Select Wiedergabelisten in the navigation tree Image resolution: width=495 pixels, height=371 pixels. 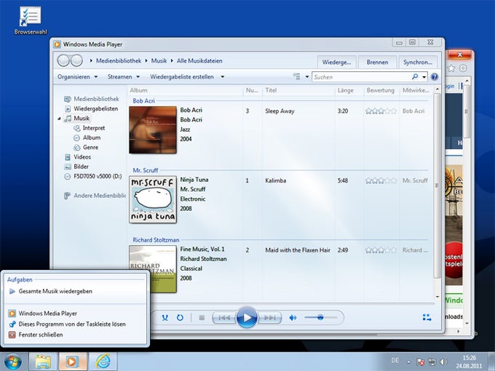pyautogui.click(x=92, y=108)
